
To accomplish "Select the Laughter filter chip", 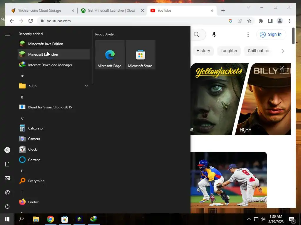I will tap(229, 51).
